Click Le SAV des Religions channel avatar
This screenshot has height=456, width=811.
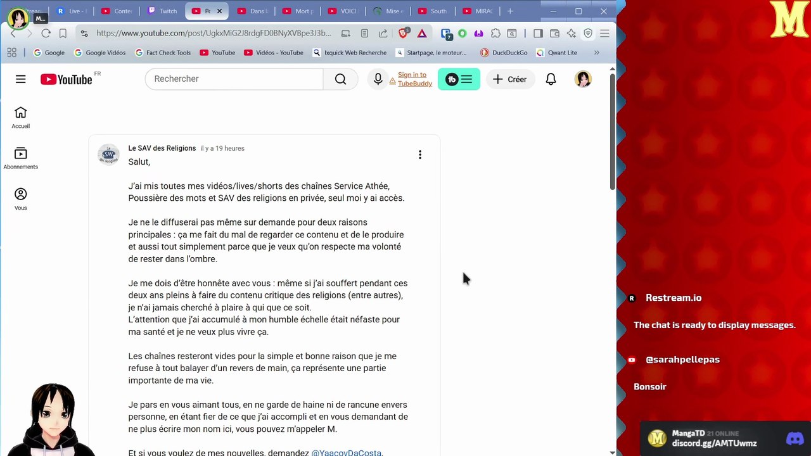point(108,155)
